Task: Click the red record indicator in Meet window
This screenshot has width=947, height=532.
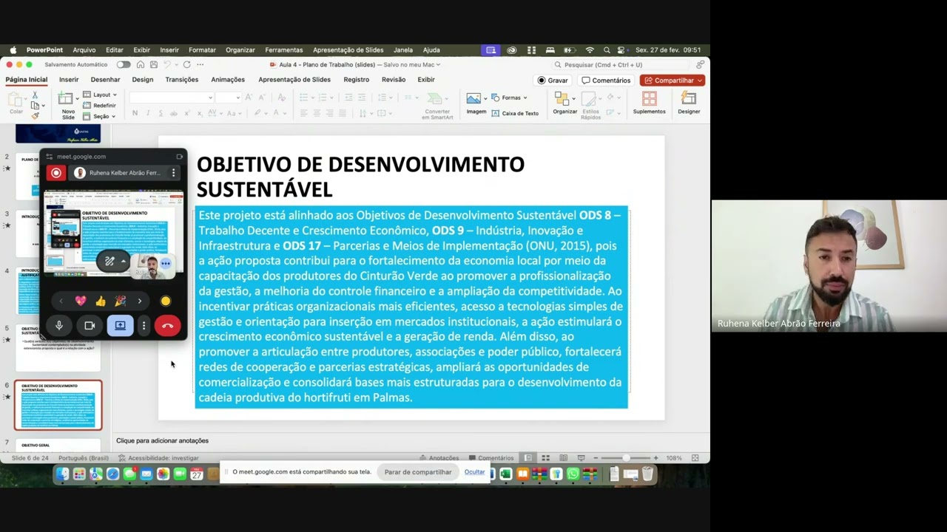Action: click(x=55, y=173)
